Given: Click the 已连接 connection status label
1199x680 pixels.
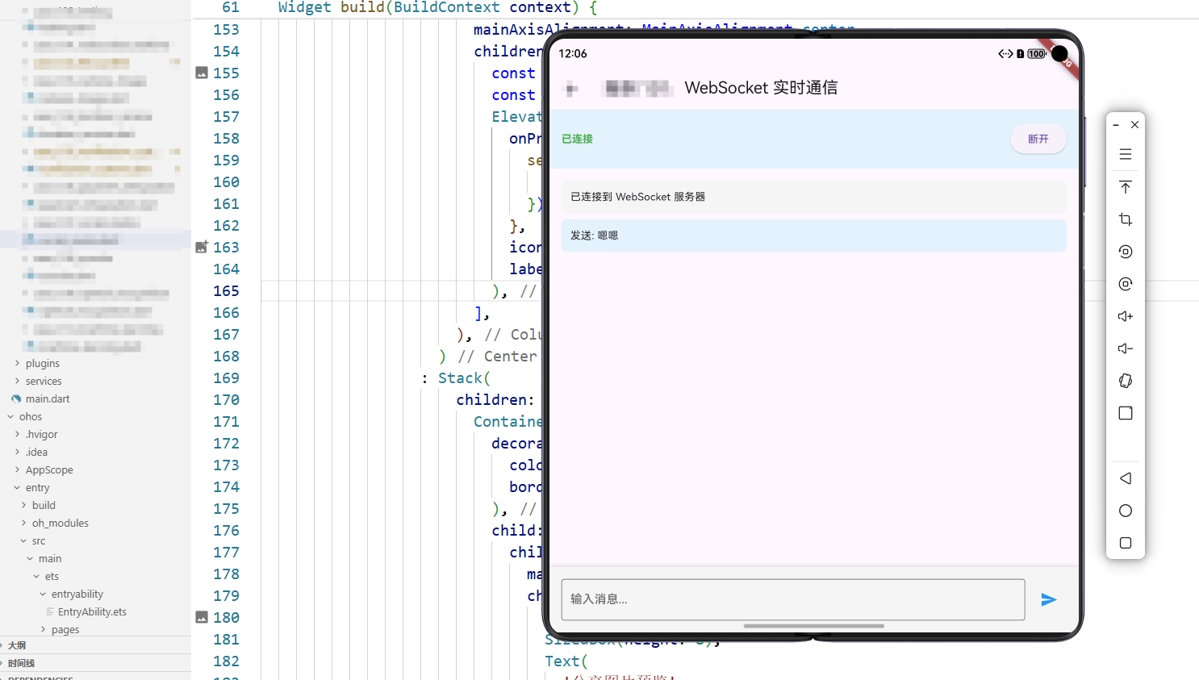Looking at the screenshot, I should coord(578,139).
